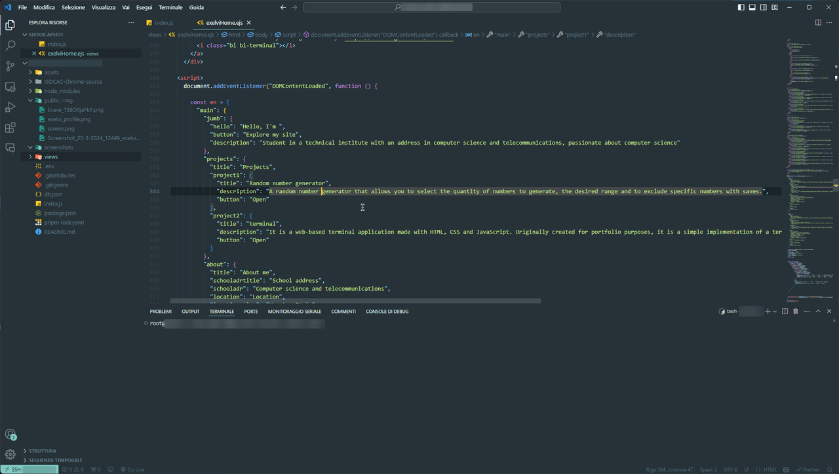Kill terminal with trash icon
The image size is (839, 474).
pyautogui.click(x=796, y=312)
